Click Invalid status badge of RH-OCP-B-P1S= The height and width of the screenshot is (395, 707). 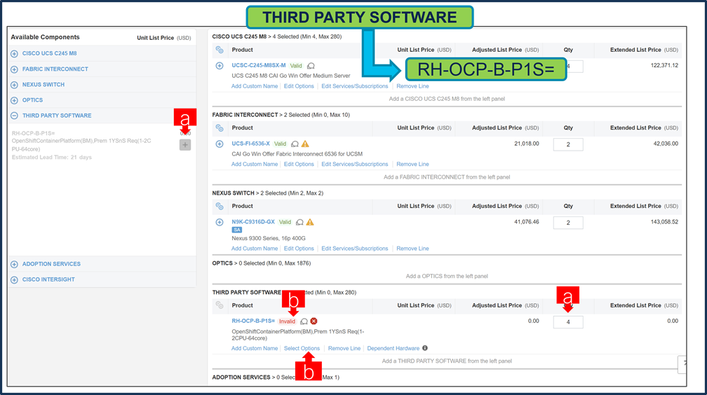coord(287,321)
